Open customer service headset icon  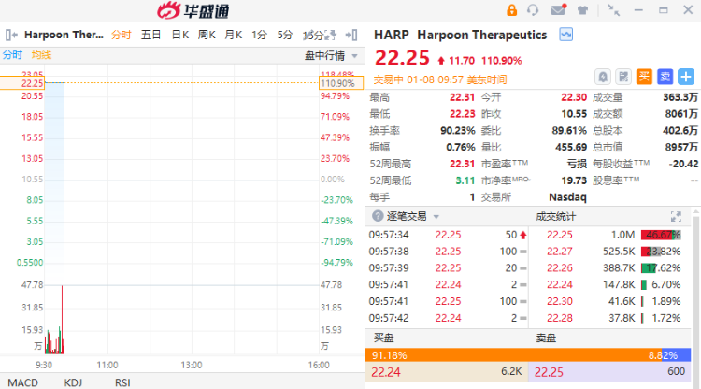tap(534, 10)
